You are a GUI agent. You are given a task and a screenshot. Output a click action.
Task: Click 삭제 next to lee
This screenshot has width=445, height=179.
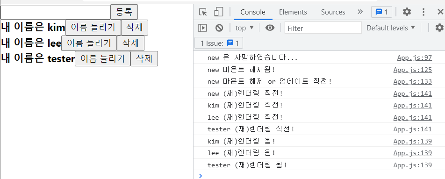130,43
